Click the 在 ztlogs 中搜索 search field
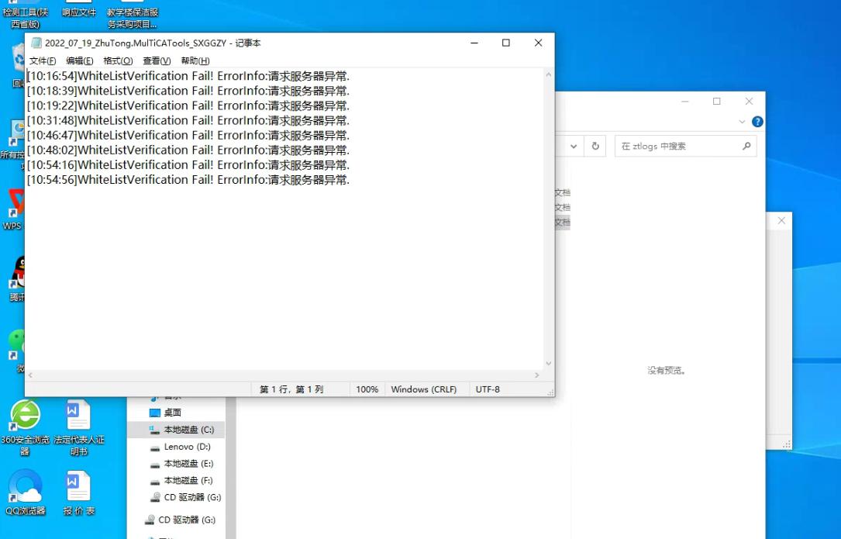The height and width of the screenshot is (539, 841). (677, 146)
